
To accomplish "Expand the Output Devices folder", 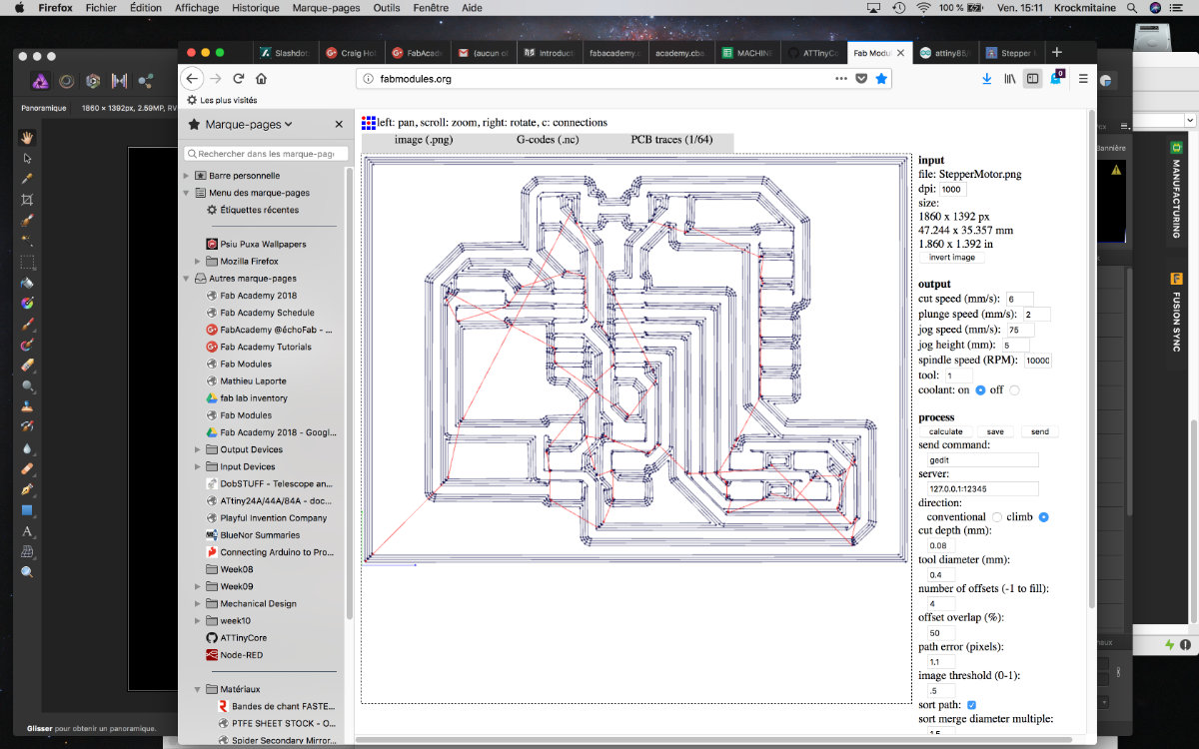I will click(x=198, y=449).
